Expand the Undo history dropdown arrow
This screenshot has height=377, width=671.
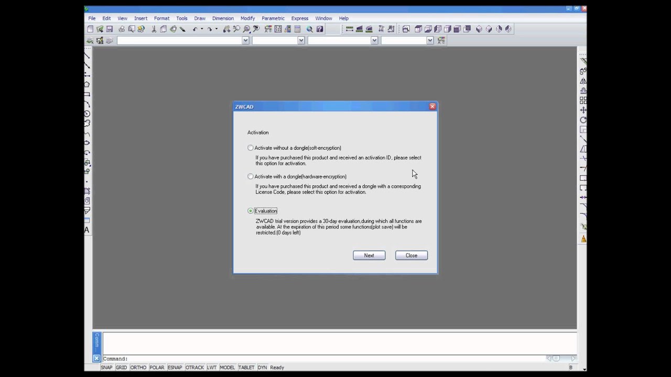[202, 29]
